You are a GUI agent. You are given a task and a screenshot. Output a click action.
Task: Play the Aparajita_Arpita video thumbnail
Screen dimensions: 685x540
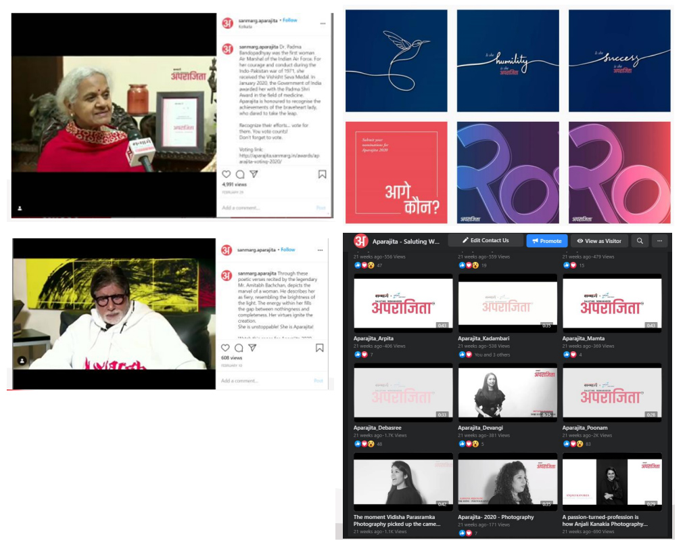[403, 303]
